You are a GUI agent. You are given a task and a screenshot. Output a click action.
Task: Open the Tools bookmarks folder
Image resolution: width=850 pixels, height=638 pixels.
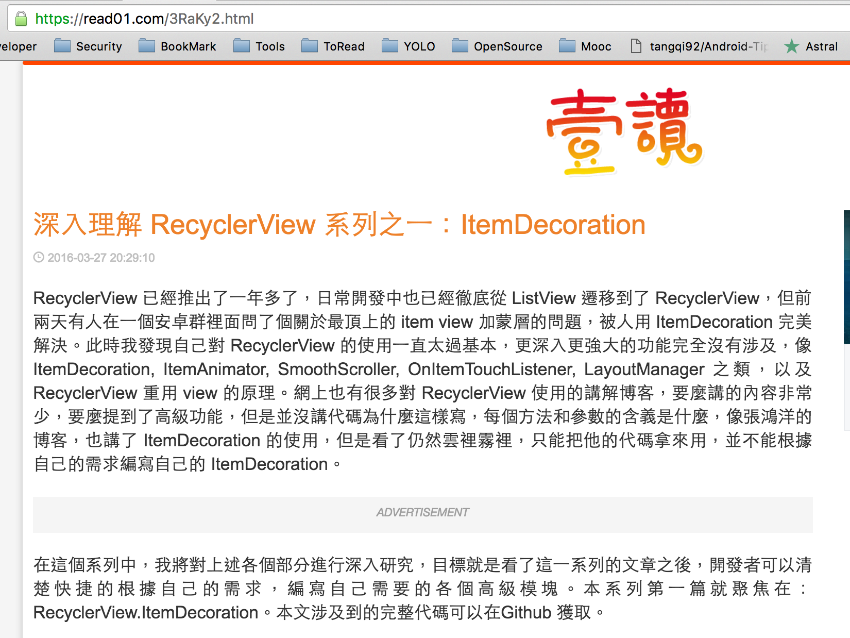(259, 46)
